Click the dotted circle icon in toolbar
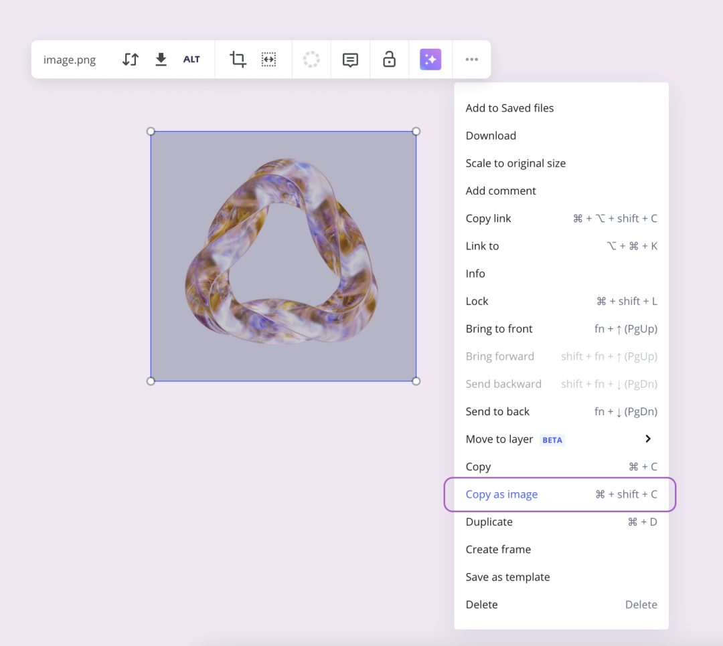 click(x=311, y=60)
